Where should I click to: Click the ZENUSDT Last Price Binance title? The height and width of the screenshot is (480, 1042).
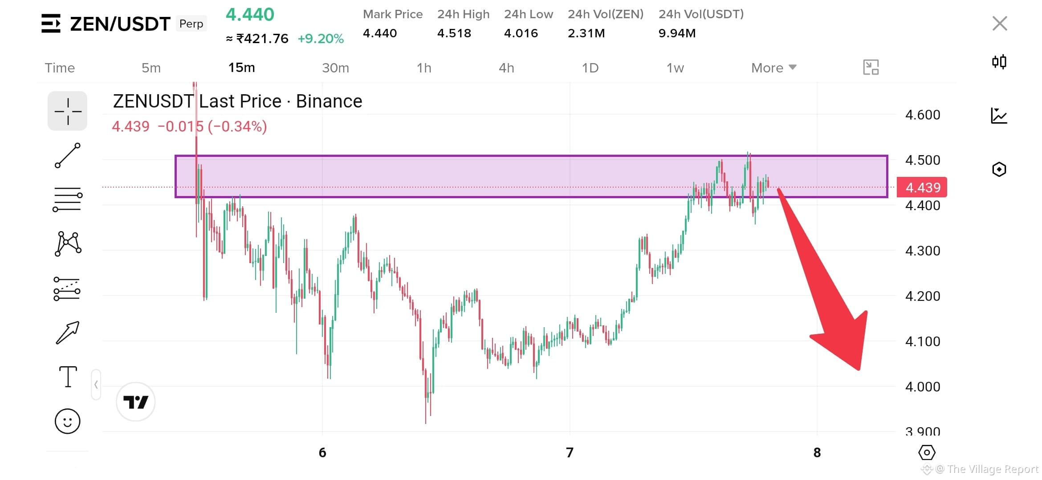click(237, 101)
